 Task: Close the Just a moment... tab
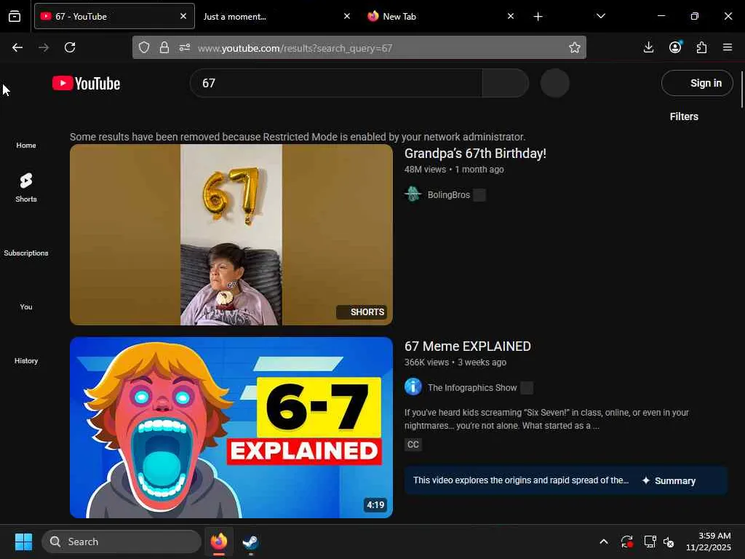pyautogui.click(x=347, y=16)
